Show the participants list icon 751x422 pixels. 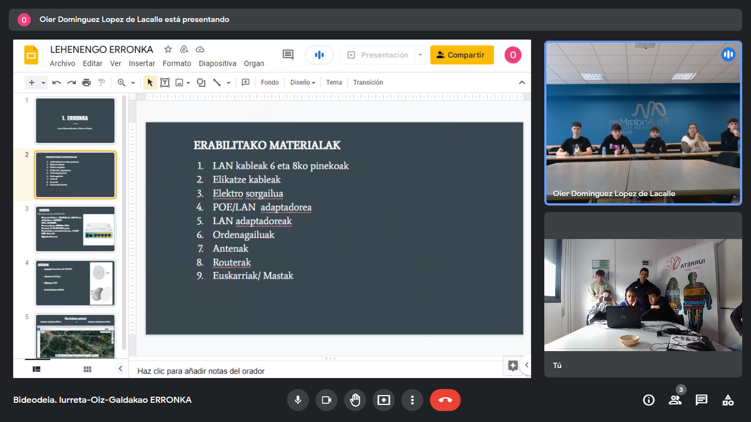coord(675,400)
